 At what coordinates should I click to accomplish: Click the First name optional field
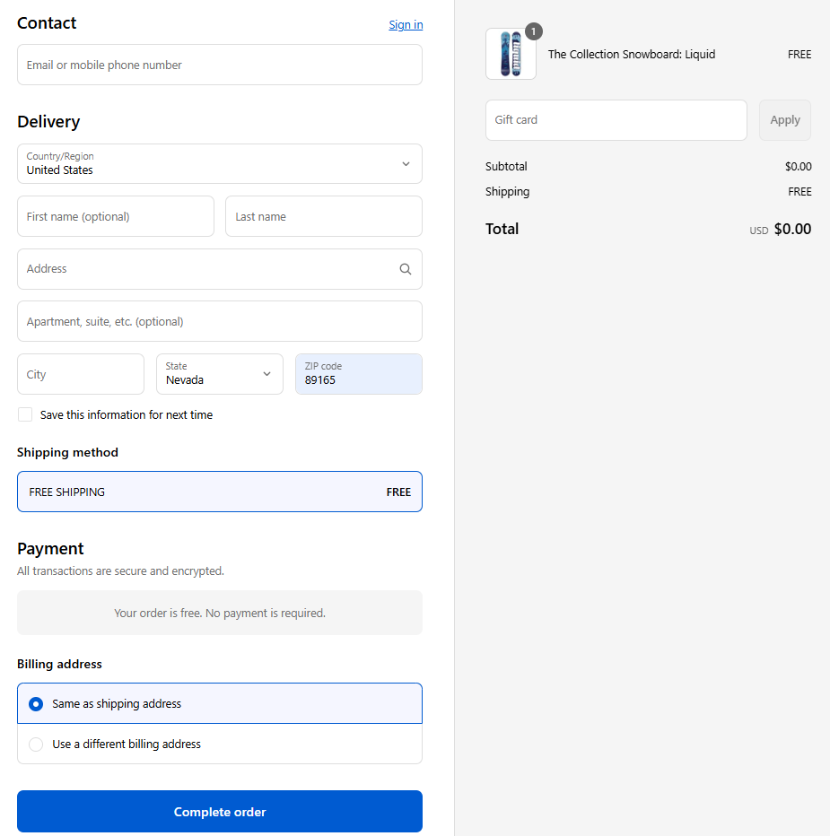point(115,216)
